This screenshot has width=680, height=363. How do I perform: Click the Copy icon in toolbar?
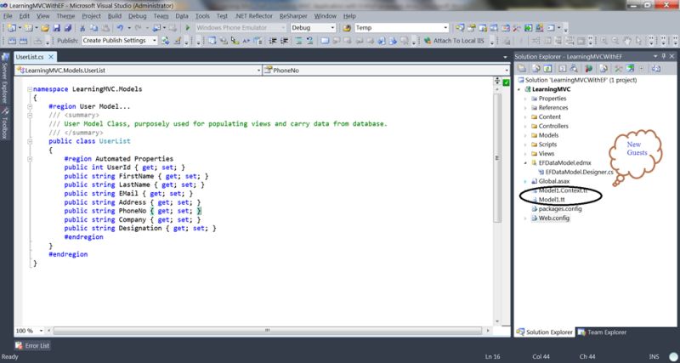coord(93,28)
